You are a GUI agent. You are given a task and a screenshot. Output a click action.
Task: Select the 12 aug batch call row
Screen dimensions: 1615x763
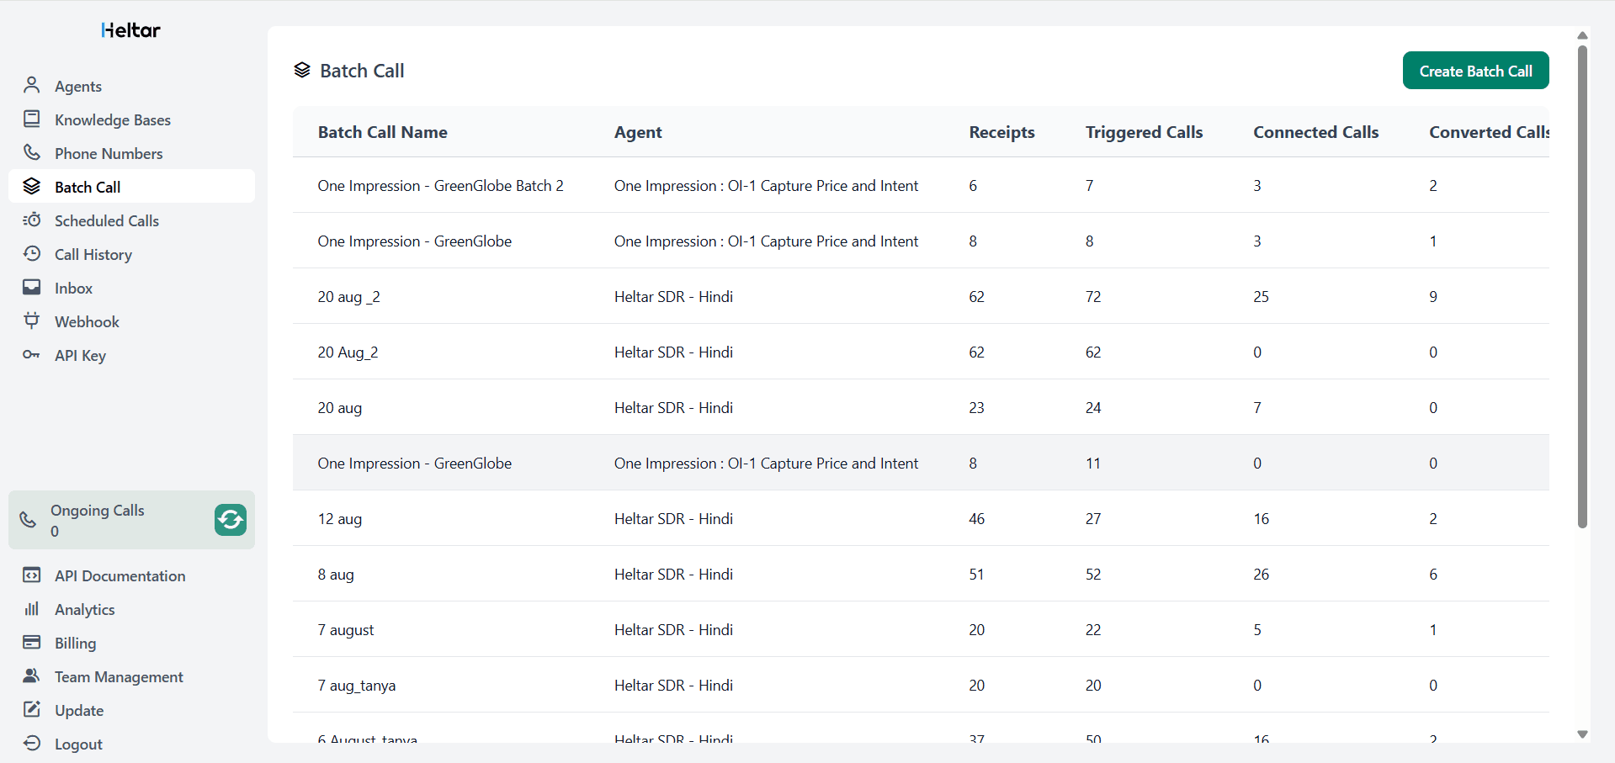pyautogui.click(x=339, y=518)
